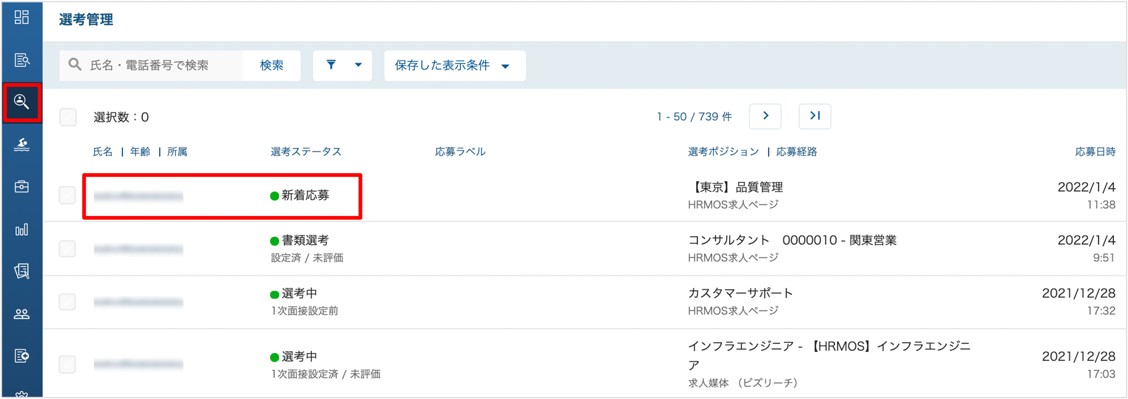The image size is (1128, 399).
Task: Jump to the last page of results
Action: [x=814, y=116]
